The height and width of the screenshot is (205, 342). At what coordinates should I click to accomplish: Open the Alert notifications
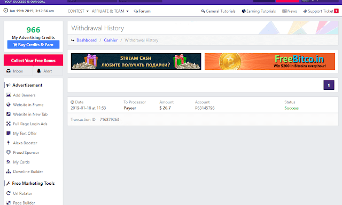pyautogui.click(x=48, y=71)
